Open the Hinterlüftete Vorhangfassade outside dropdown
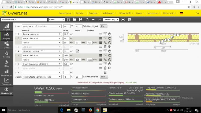201x113 pixels. point(42,77)
